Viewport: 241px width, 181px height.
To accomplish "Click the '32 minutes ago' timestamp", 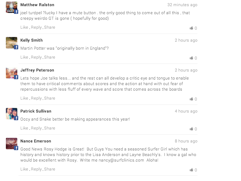I will [x=182, y=5].
